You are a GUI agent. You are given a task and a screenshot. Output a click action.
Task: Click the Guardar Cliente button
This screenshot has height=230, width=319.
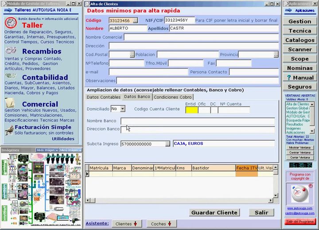point(214,212)
